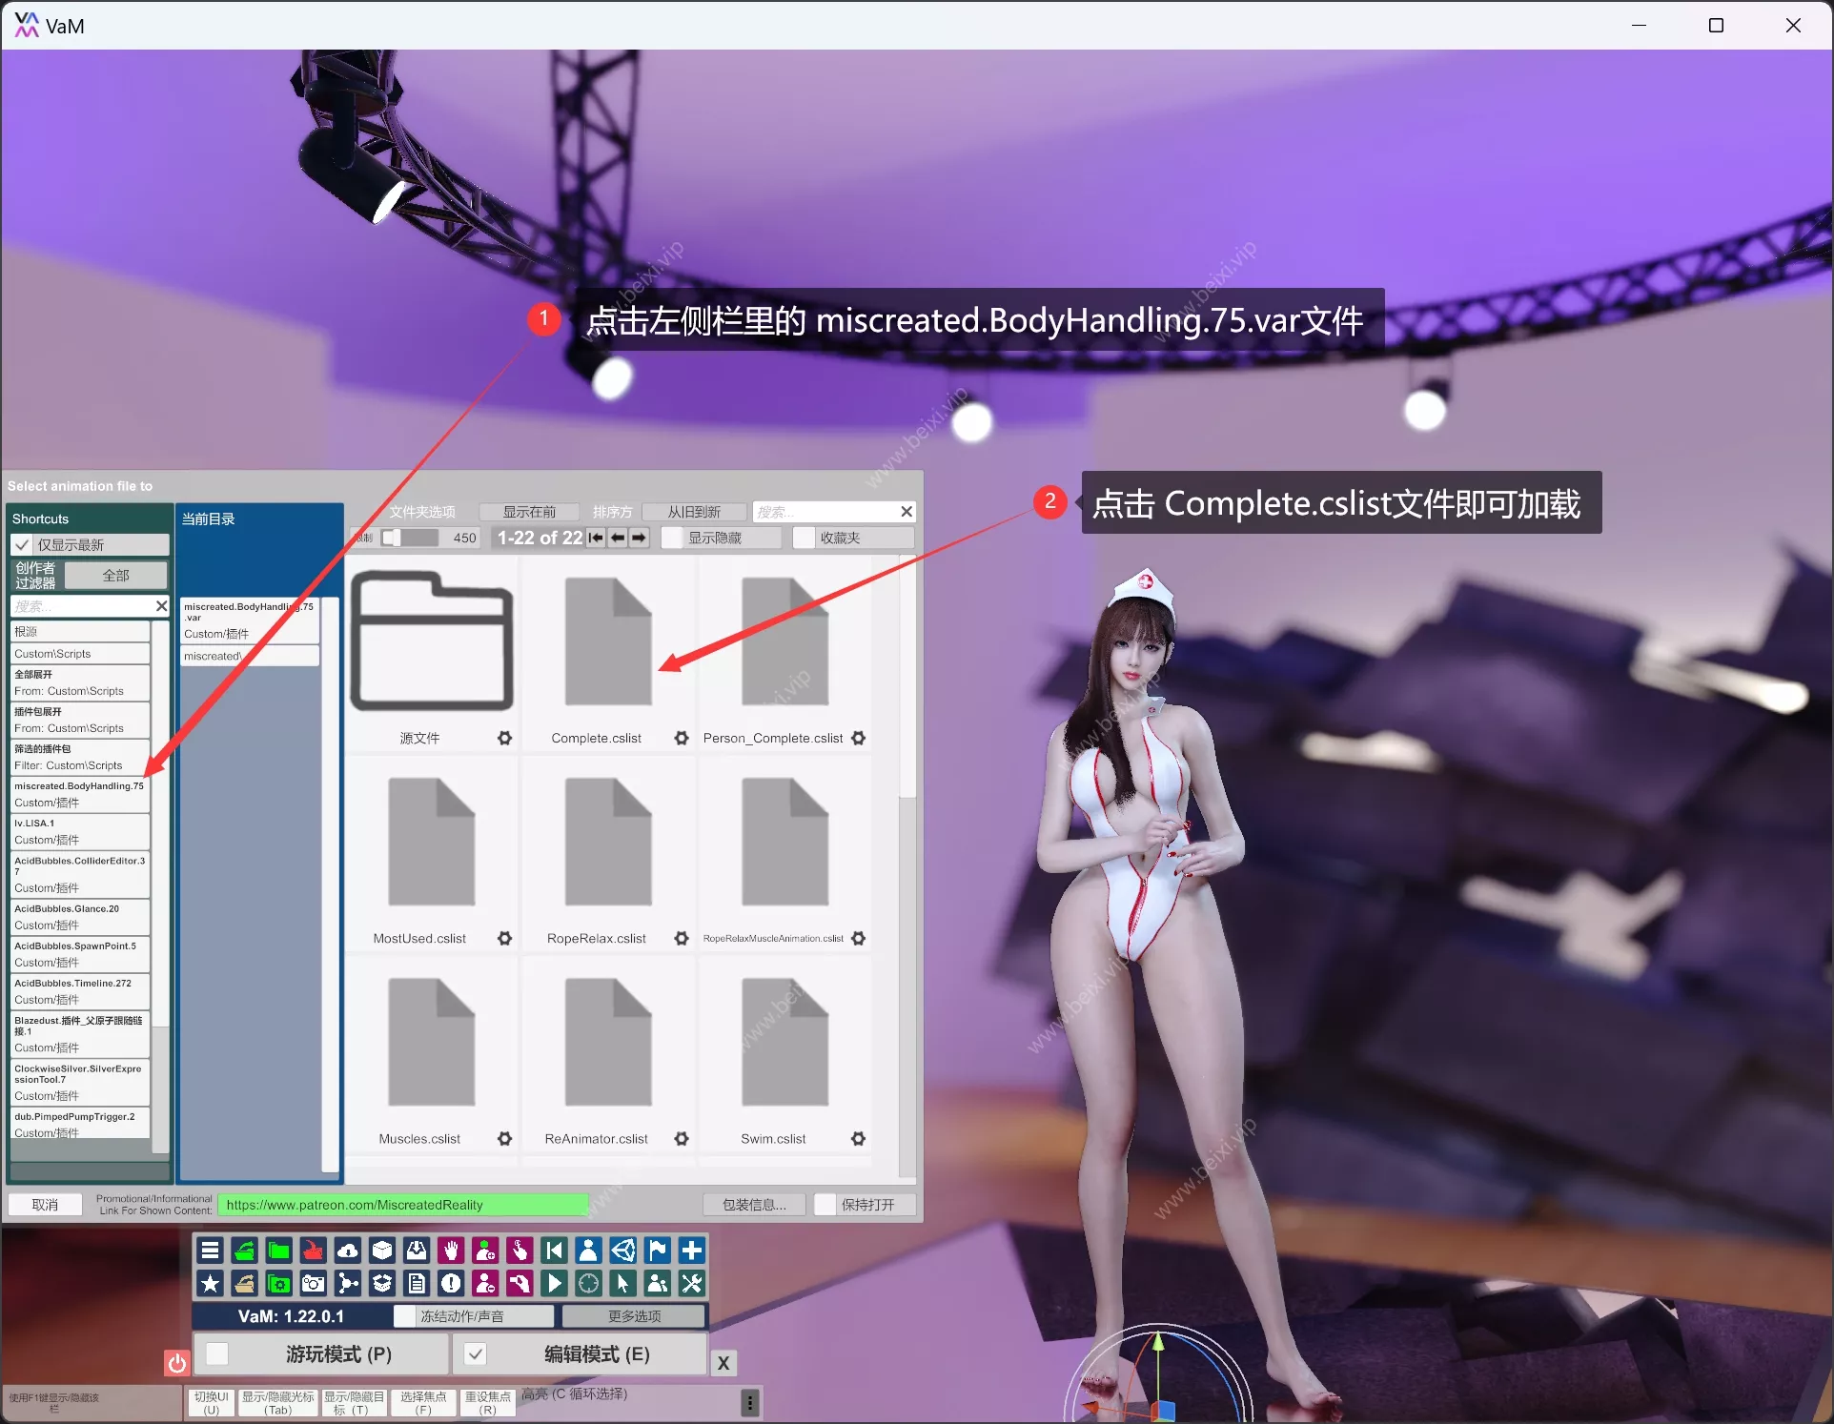Click the green folder with gear icon

point(279,1283)
